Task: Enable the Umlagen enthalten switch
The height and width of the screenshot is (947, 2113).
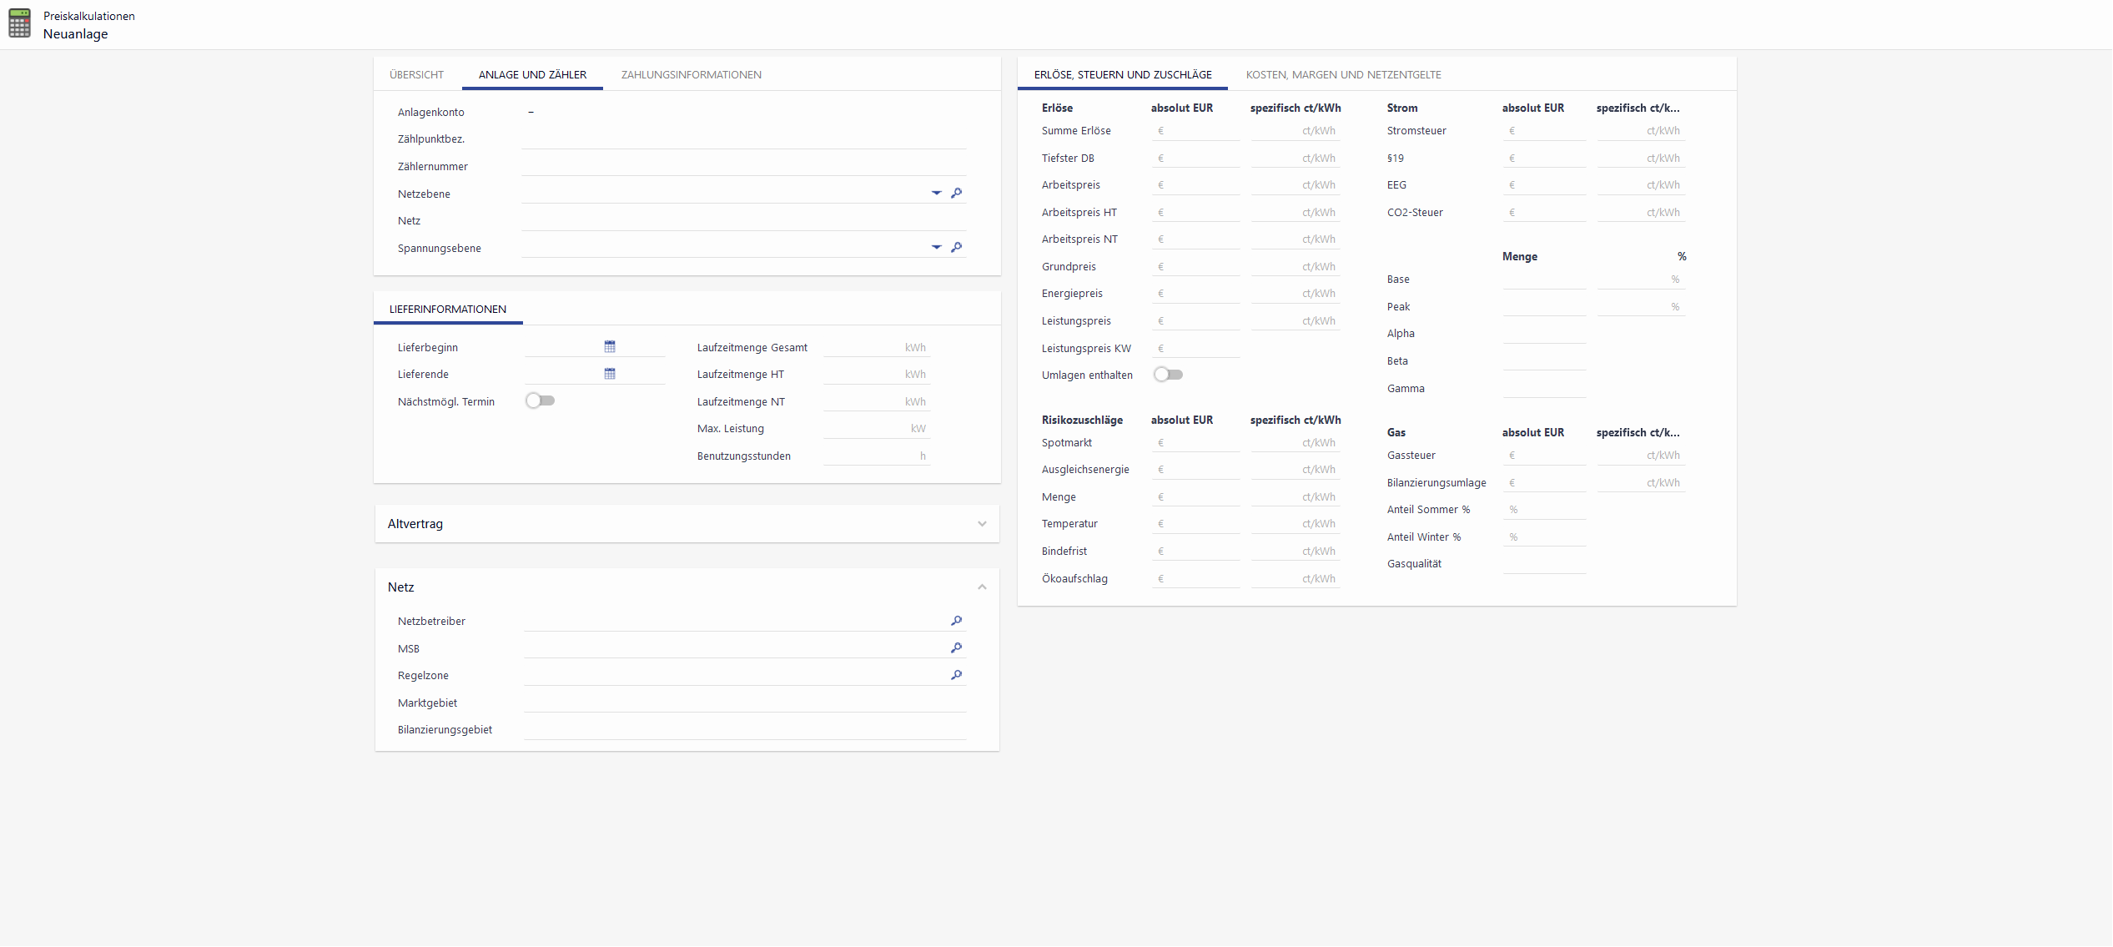Action: [1168, 375]
